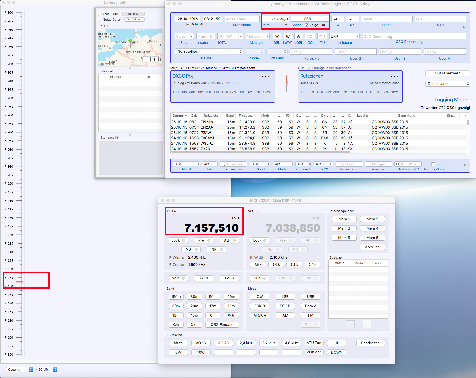Viewport: 476px width, 378px height.
Task: Enable the Nur ungültige checkbox
Action: tap(433, 164)
